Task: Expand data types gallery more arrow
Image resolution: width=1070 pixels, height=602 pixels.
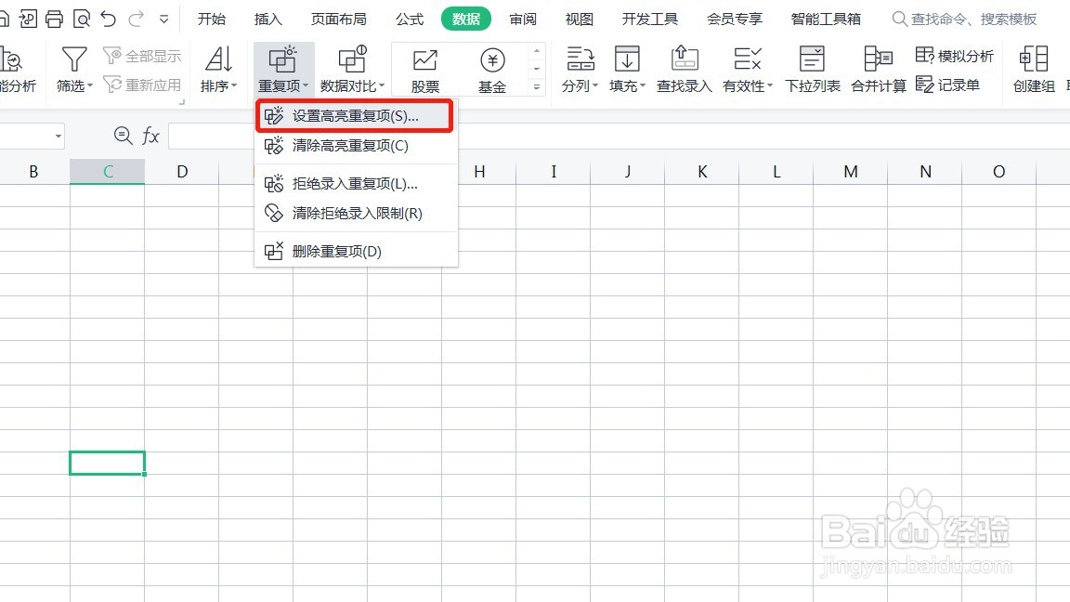Action: 536,86
